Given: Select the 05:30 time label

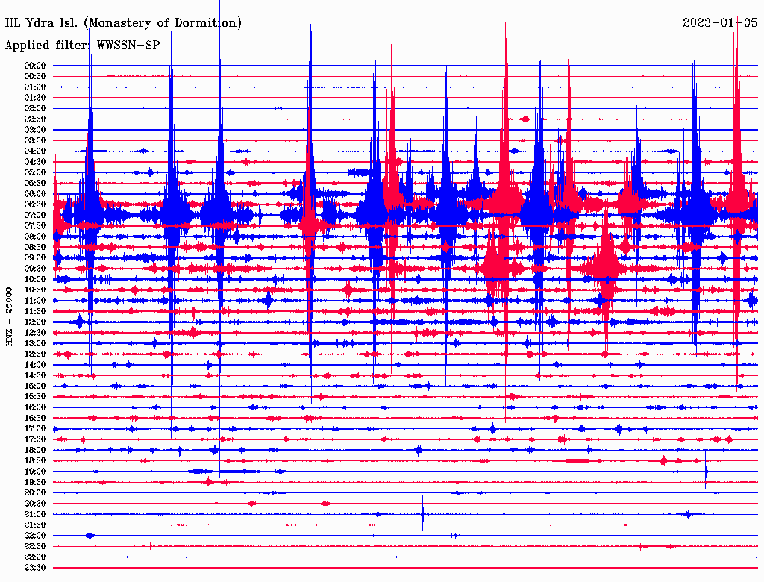Looking at the screenshot, I should click(x=35, y=184).
